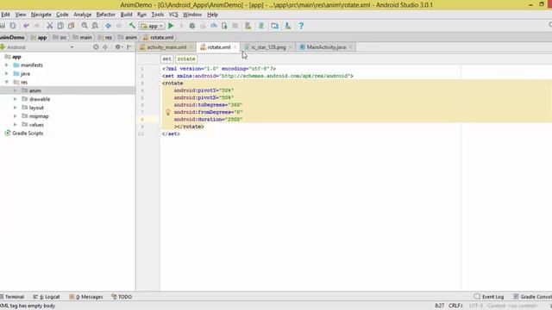
Task: Click 'main' in navigation bar
Action: tap(83, 37)
